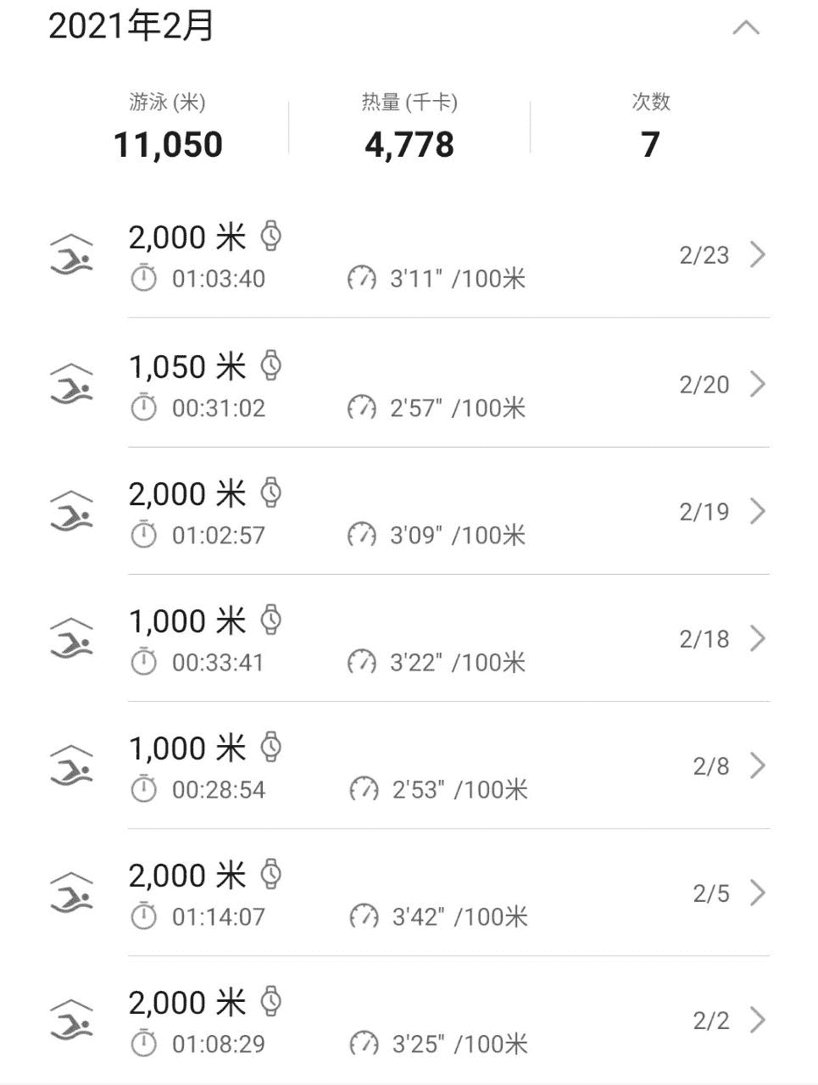The height and width of the screenshot is (1085, 818).
Task: Click swim icon for 2/20 workout
Action: pyautogui.click(x=72, y=384)
